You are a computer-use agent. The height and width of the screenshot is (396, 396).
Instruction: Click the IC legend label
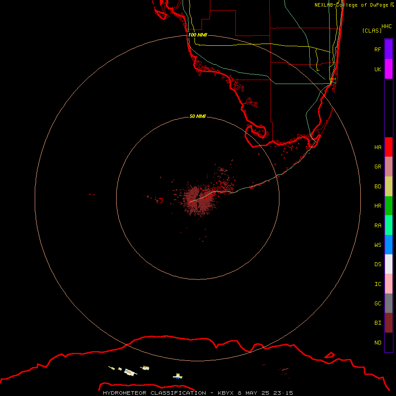pyautogui.click(x=378, y=284)
